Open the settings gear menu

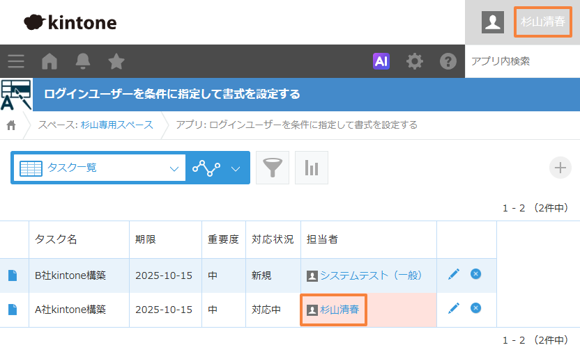click(415, 61)
